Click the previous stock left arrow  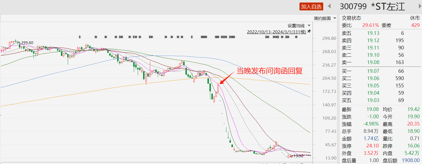(x=329, y=6)
